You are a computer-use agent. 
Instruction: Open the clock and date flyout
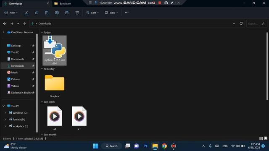(x=254, y=146)
